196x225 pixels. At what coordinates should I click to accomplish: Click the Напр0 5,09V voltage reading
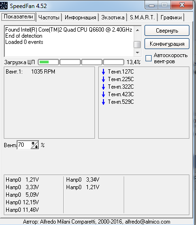[22, 195]
